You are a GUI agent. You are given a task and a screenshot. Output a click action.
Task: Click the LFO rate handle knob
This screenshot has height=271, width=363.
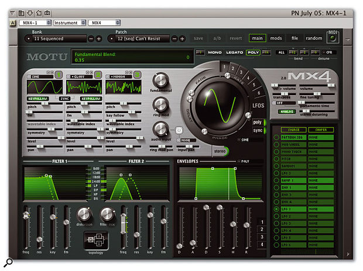(228, 75)
